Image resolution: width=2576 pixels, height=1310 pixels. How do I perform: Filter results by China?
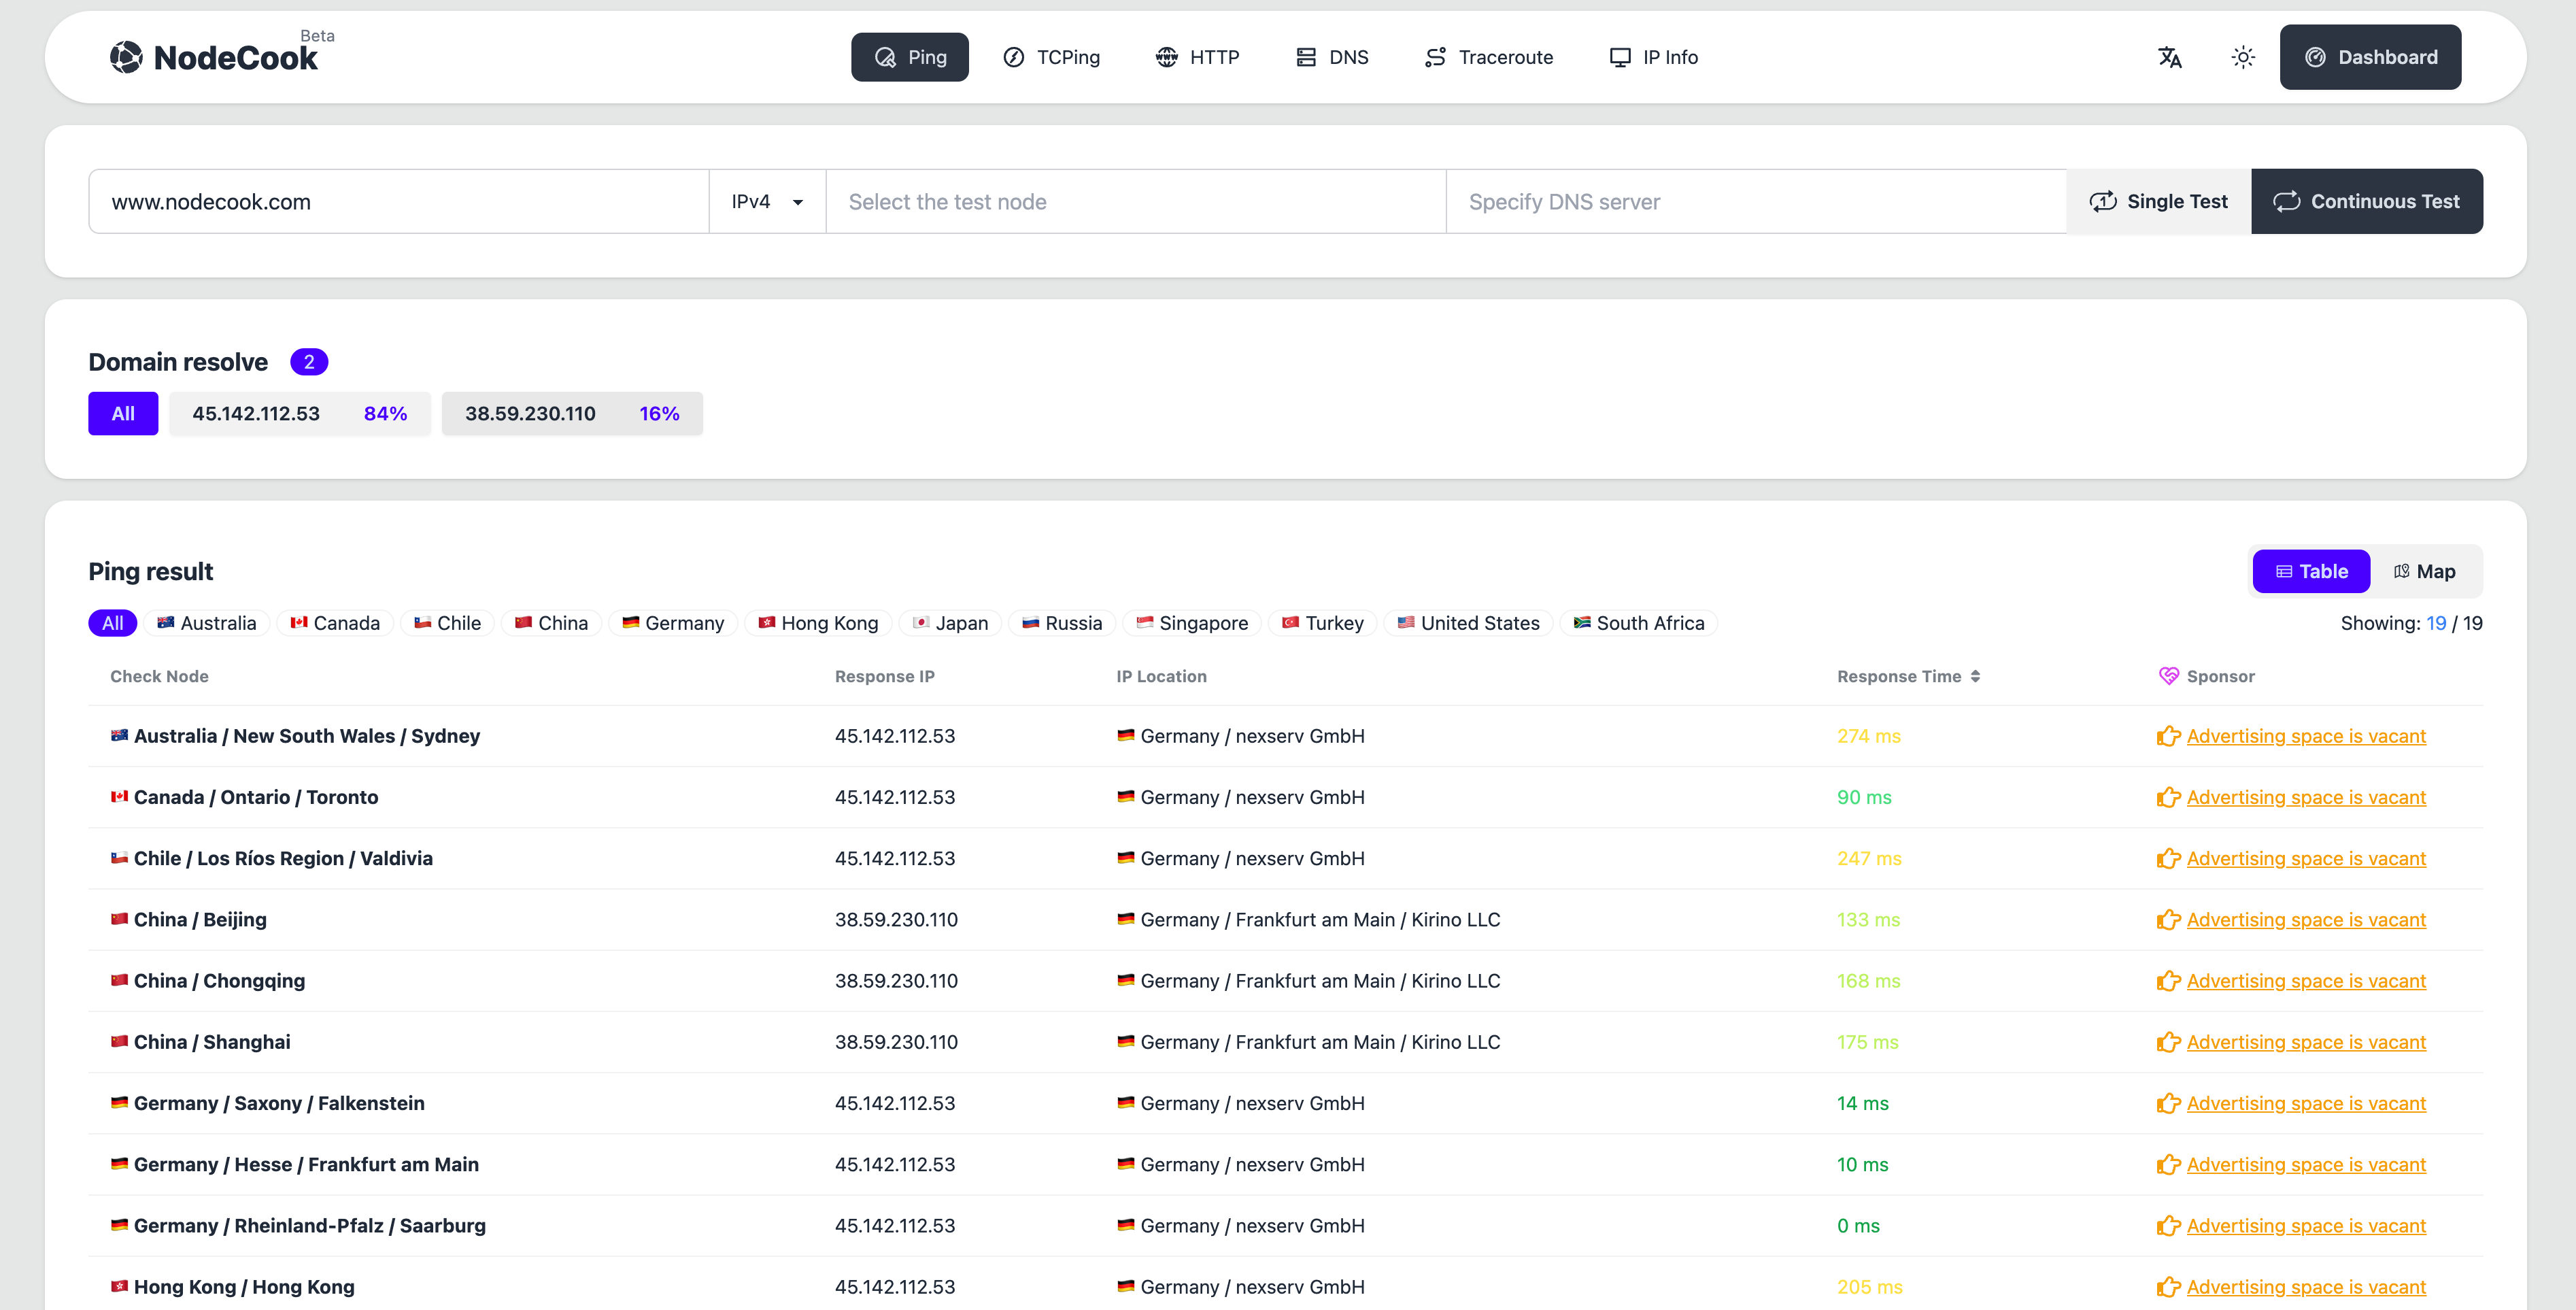pos(551,623)
